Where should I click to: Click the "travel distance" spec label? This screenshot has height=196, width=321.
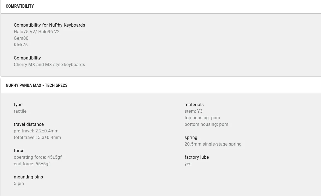[29, 124]
